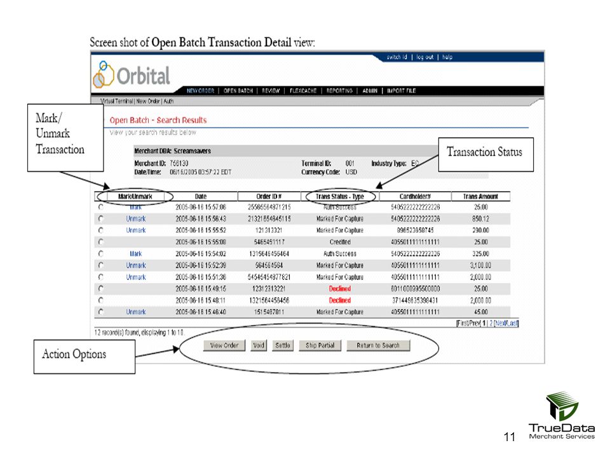Viewport: 610px width, 457px height.
Task: Click the Return to Search button
Action: (x=378, y=345)
